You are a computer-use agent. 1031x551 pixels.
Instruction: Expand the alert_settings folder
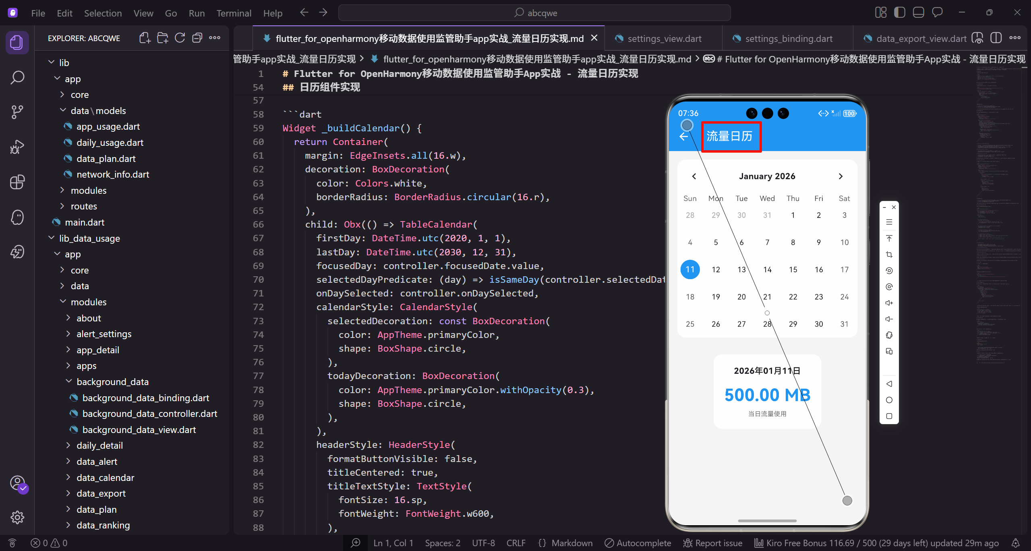tap(68, 333)
